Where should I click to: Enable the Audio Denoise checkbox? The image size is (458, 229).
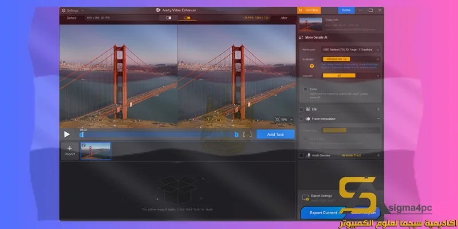(x=301, y=155)
